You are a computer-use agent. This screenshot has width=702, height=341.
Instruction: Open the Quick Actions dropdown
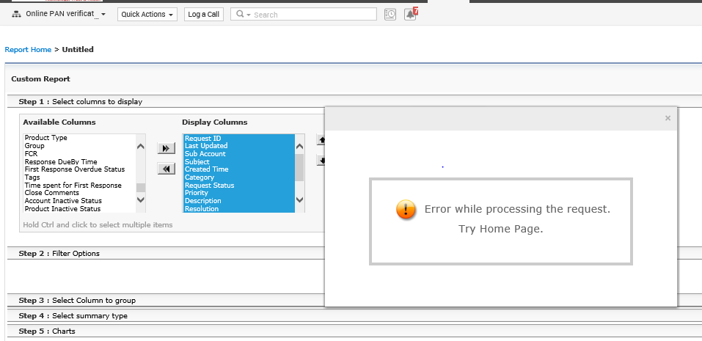pyautogui.click(x=147, y=15)
